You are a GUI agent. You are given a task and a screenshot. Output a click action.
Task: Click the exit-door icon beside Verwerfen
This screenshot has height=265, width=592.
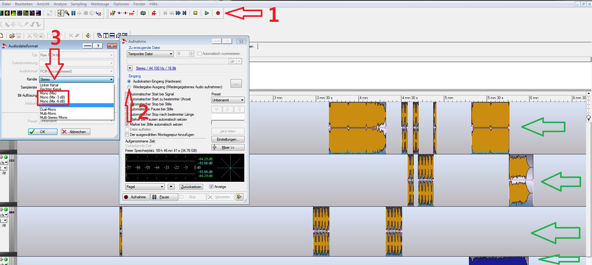[x=240, y=197]
